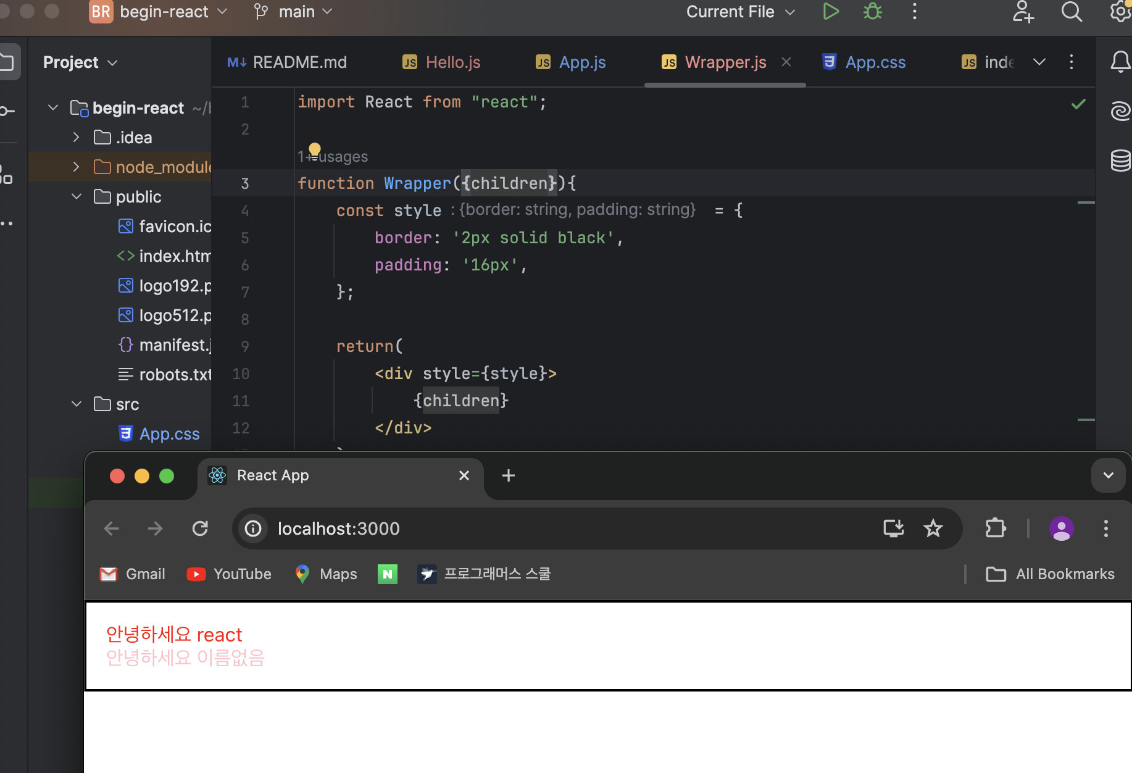Screen dimensions: 1132x773
Task: Open the AI Assistant spiral icon
Action: click(1120, 111)
